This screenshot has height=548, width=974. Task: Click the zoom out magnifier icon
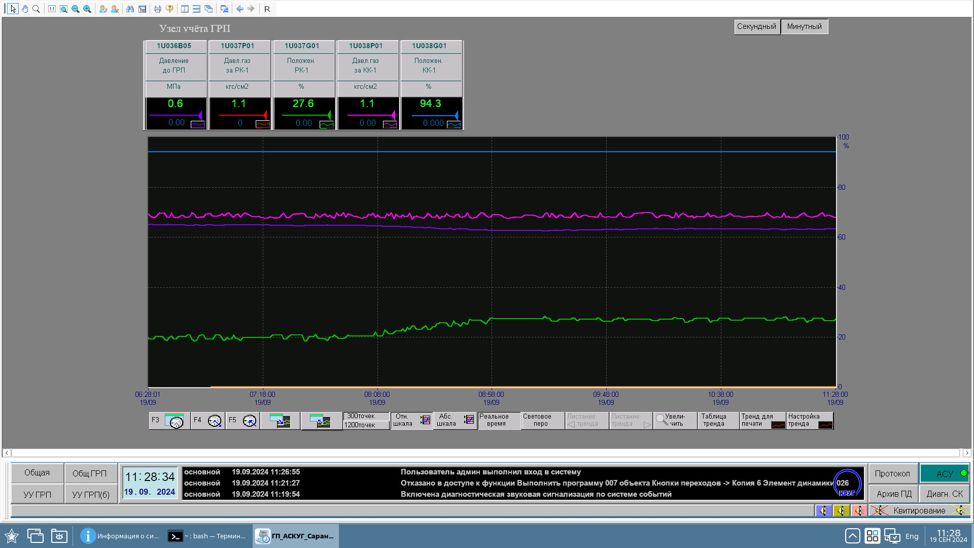pyautogui.click(x=76, y=9)
